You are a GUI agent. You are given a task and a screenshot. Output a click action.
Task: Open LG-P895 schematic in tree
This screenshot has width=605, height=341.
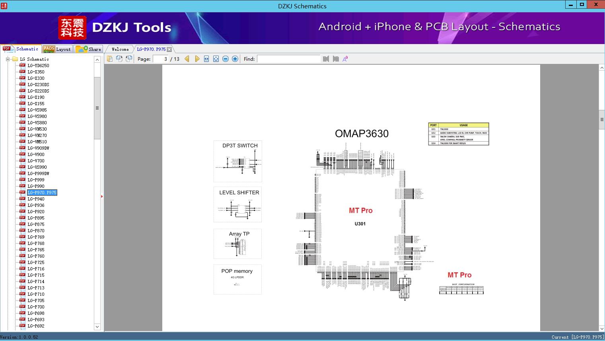36,218
